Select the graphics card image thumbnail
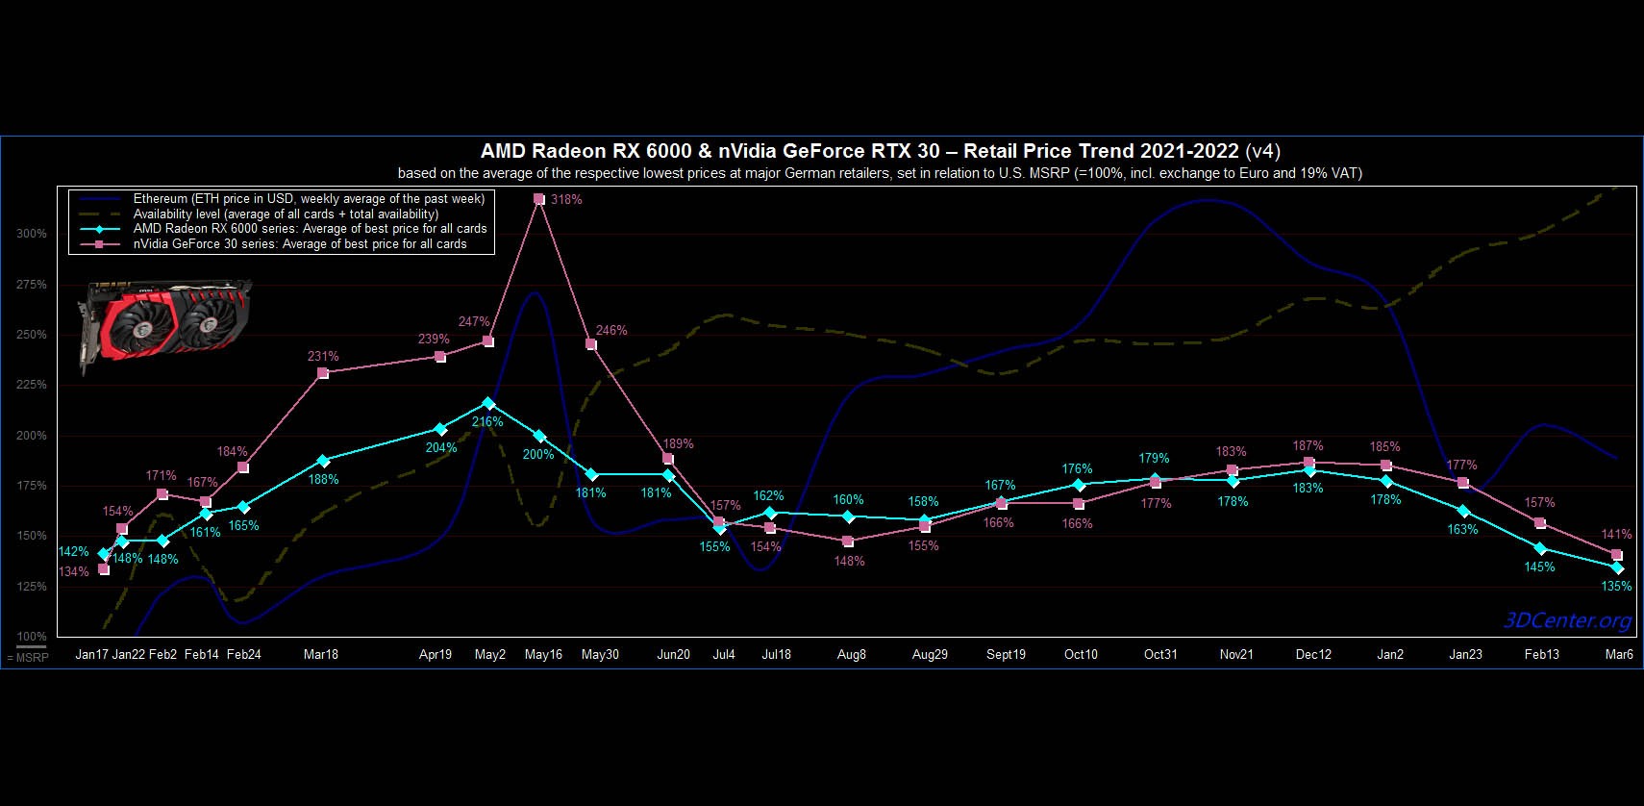The height and width of the screenshot is (806, 1644). pos(163,324)
